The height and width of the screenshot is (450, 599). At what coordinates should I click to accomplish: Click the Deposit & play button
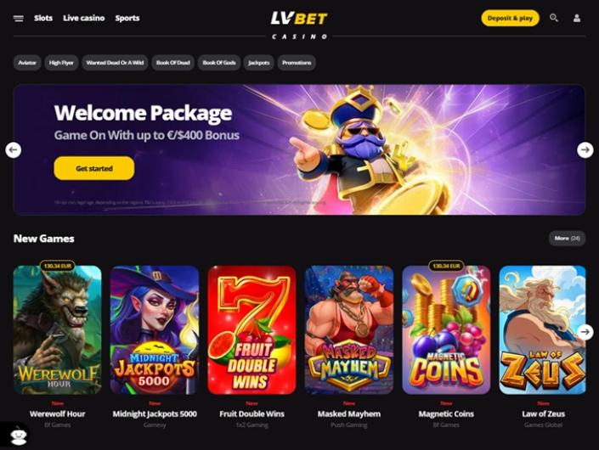pyautogui.click(x=510, y=18)
